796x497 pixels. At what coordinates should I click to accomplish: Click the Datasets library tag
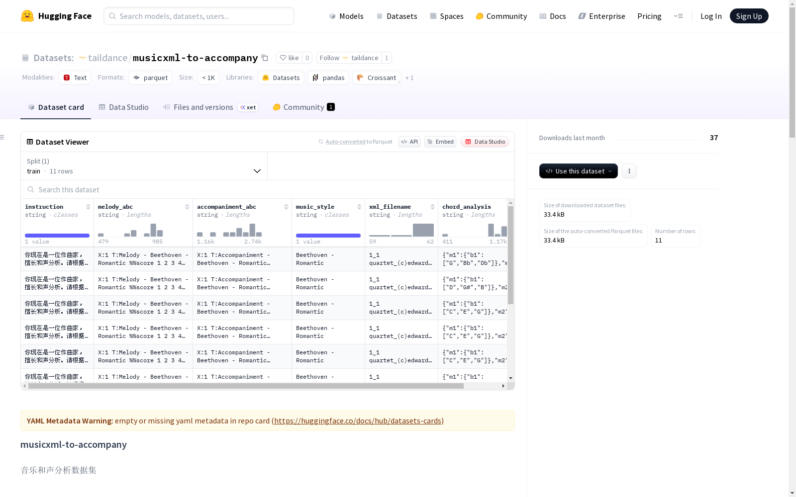[x=281, y=78]
